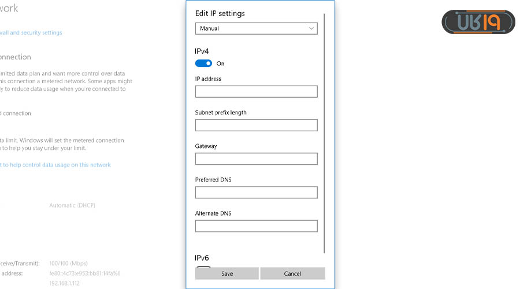Toggle the IPv4 switch off
Viewport: 520px width, 289px height.
(x=203, y=64)
